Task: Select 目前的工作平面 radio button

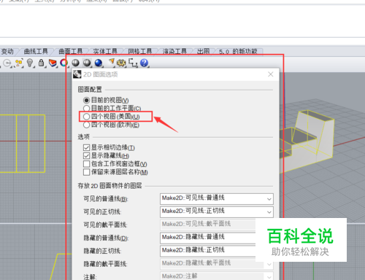Action: tap(86, 108)
